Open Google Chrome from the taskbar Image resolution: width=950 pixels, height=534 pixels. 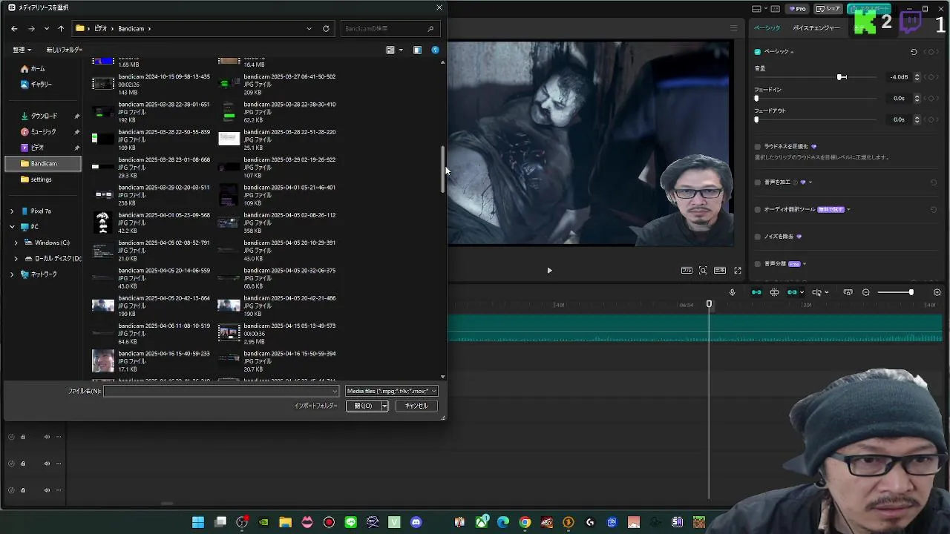(x=525, y=522)
